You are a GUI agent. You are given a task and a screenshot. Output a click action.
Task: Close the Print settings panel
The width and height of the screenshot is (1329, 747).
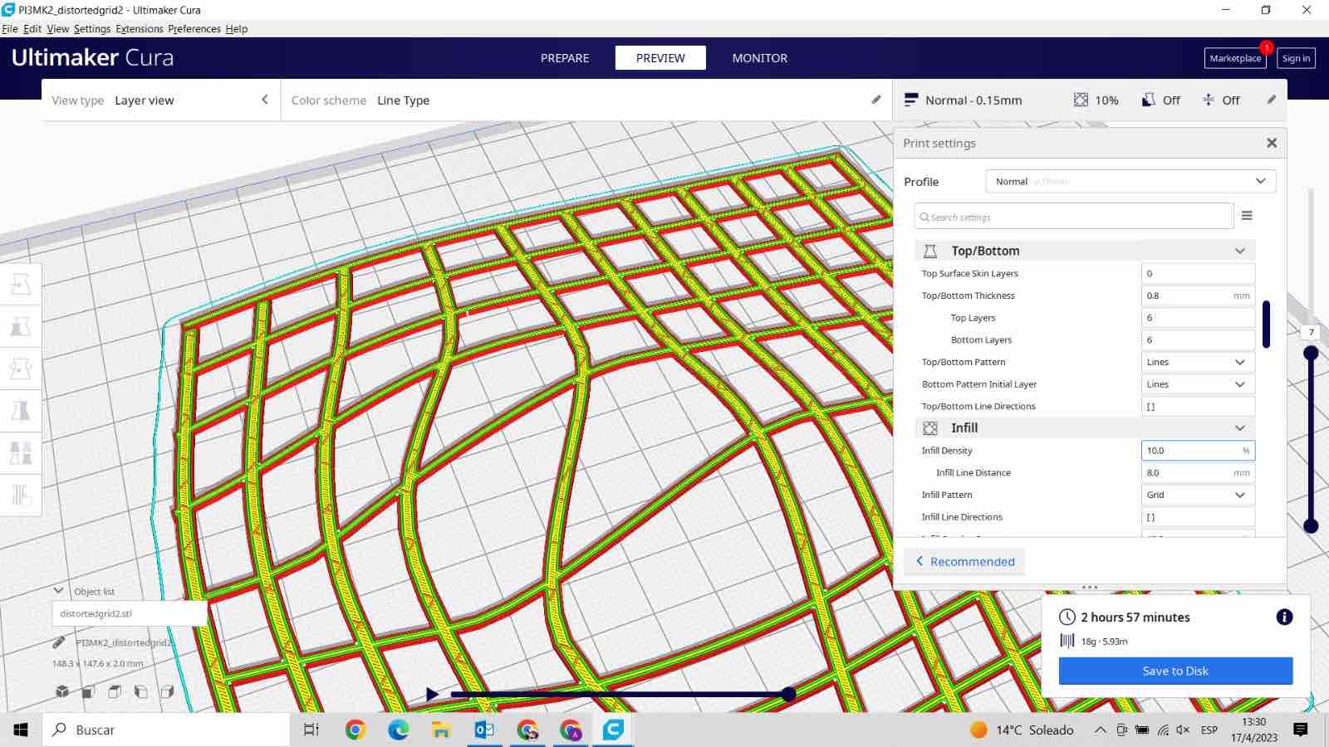[x=1272, y=143]
